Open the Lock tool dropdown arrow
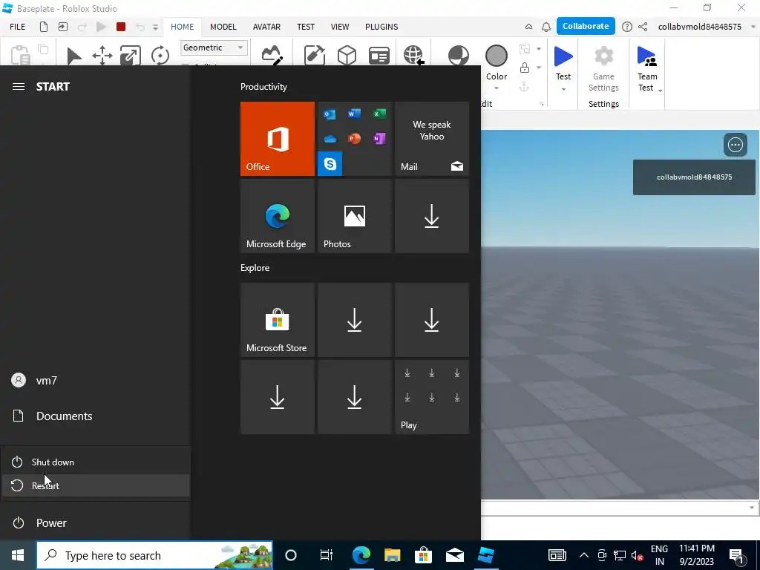 [x=539, y=68]
